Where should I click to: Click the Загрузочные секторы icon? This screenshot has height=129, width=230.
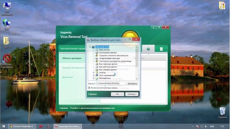coord(97,58)
